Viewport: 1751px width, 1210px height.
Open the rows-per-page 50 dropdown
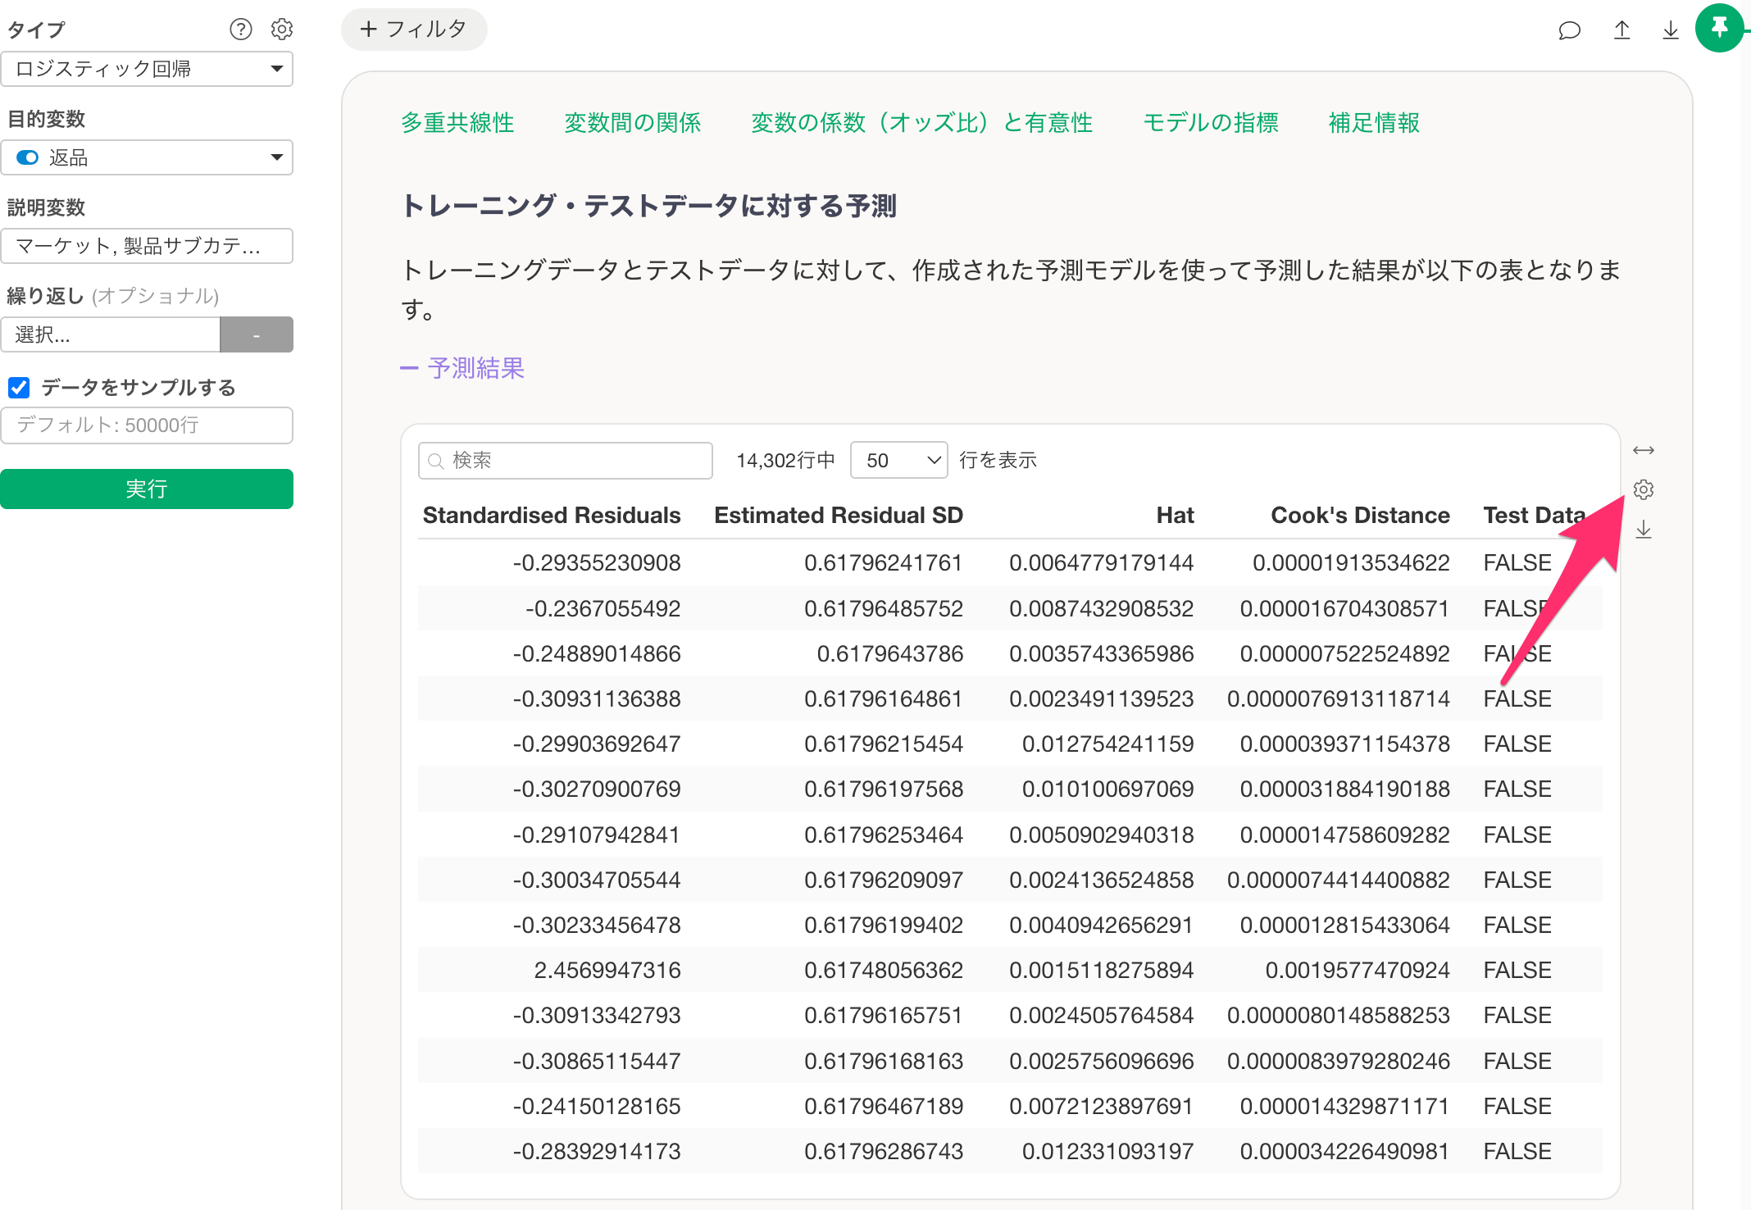pos(898,460)
